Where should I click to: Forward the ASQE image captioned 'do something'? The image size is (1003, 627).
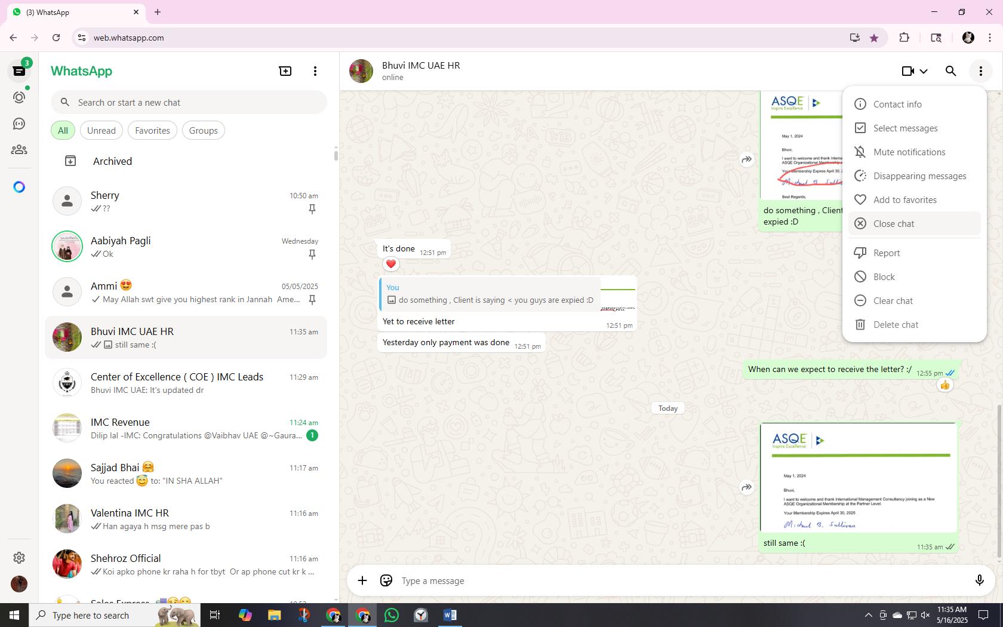[747, 159]
